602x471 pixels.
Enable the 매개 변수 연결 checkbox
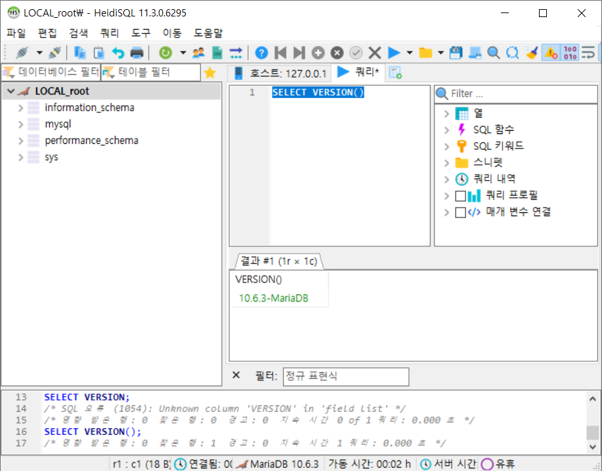coord(460,212)
